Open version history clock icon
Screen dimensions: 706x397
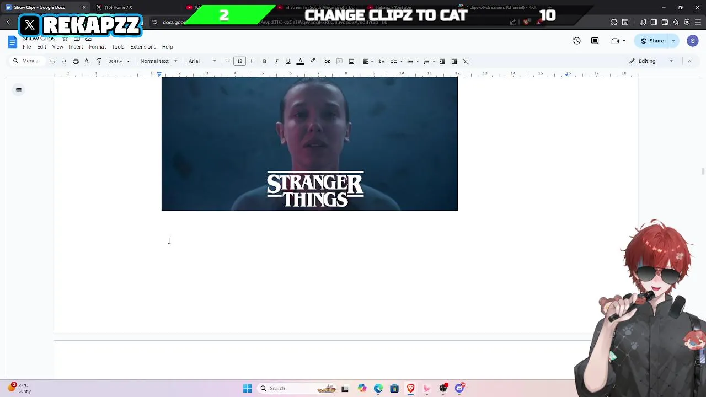tap(577, 41)
